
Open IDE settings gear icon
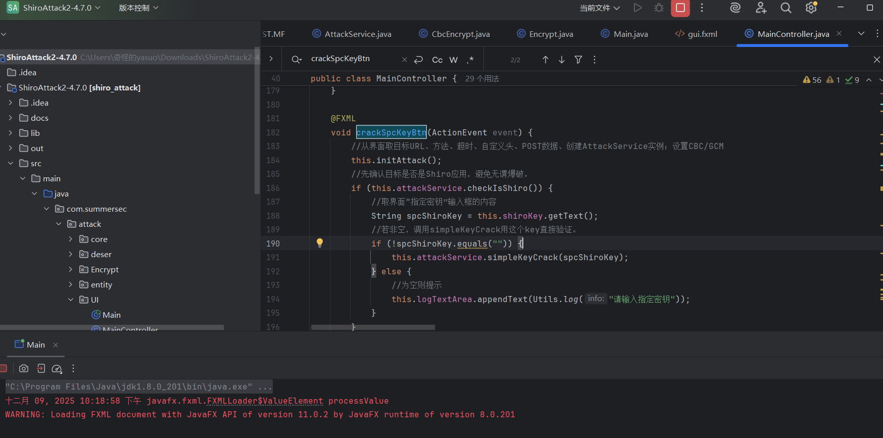pos(811,8)
